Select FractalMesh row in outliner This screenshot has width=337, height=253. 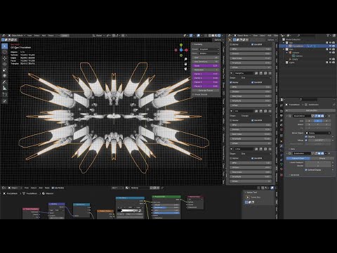[307, 46]
